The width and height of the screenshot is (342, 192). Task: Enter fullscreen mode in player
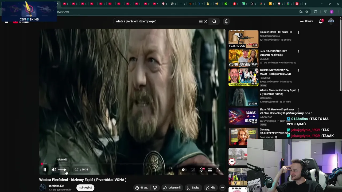coord(219,170)
